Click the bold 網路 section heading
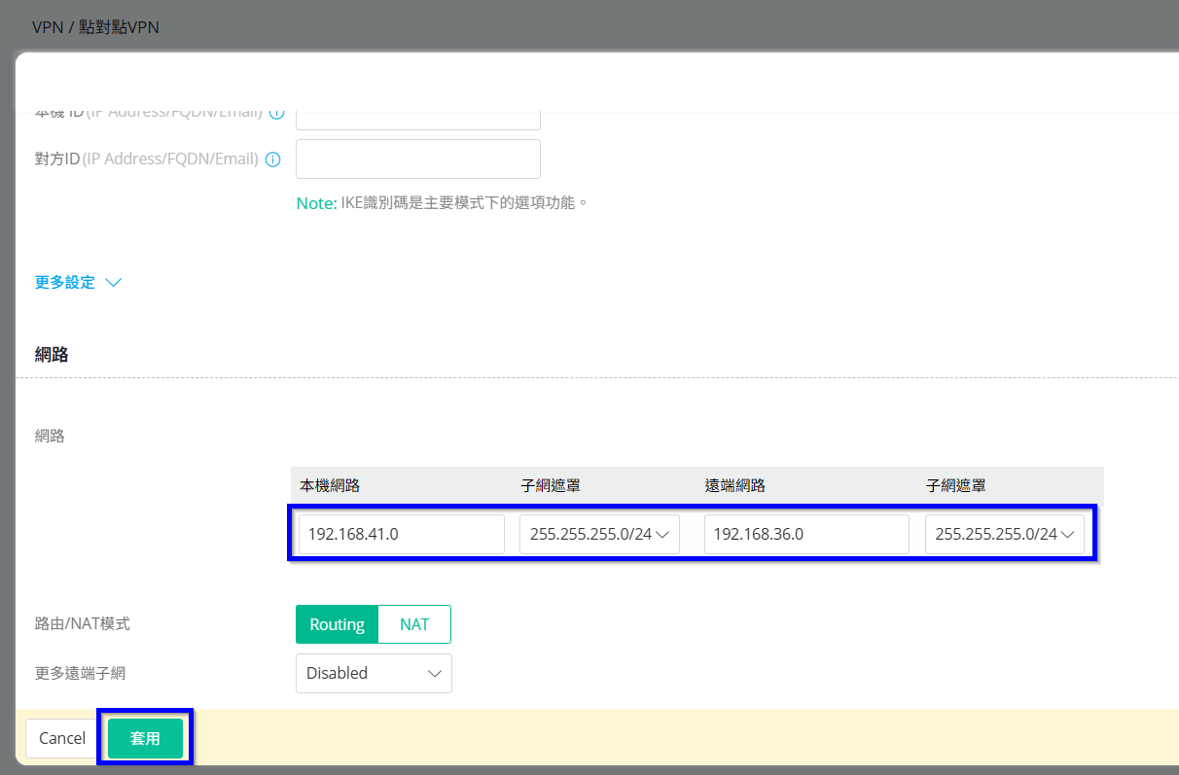 pyautogui.click(x=52, y=355)
